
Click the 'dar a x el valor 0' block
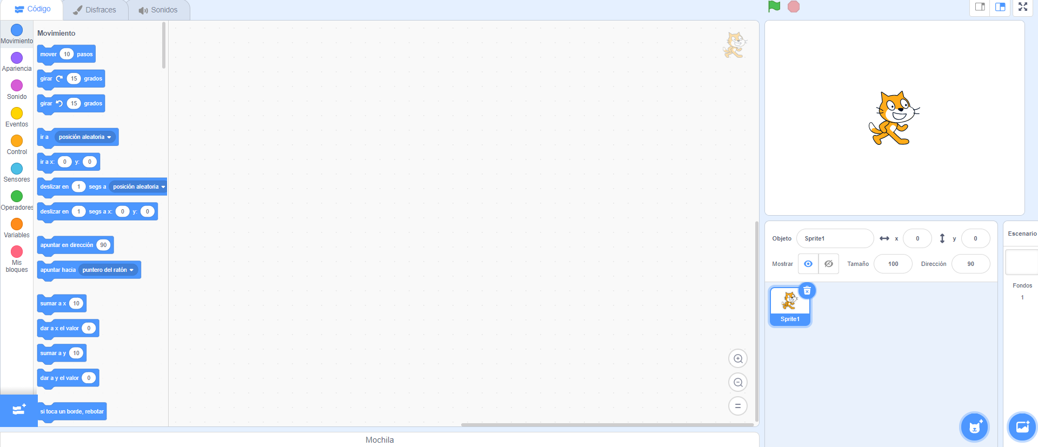[68, 329]
